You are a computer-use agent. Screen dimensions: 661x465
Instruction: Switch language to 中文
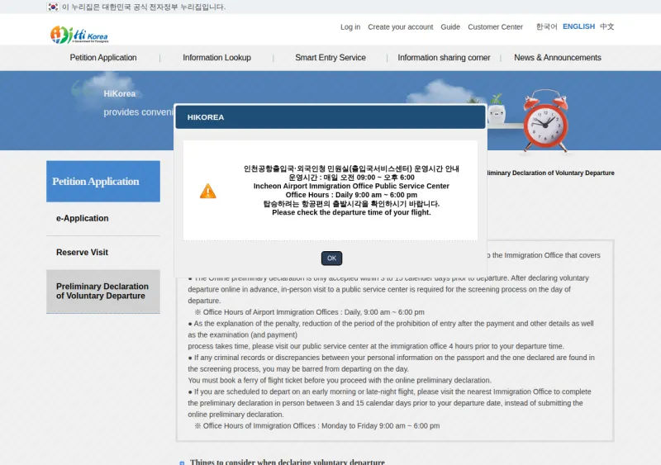tap(607, 26)
